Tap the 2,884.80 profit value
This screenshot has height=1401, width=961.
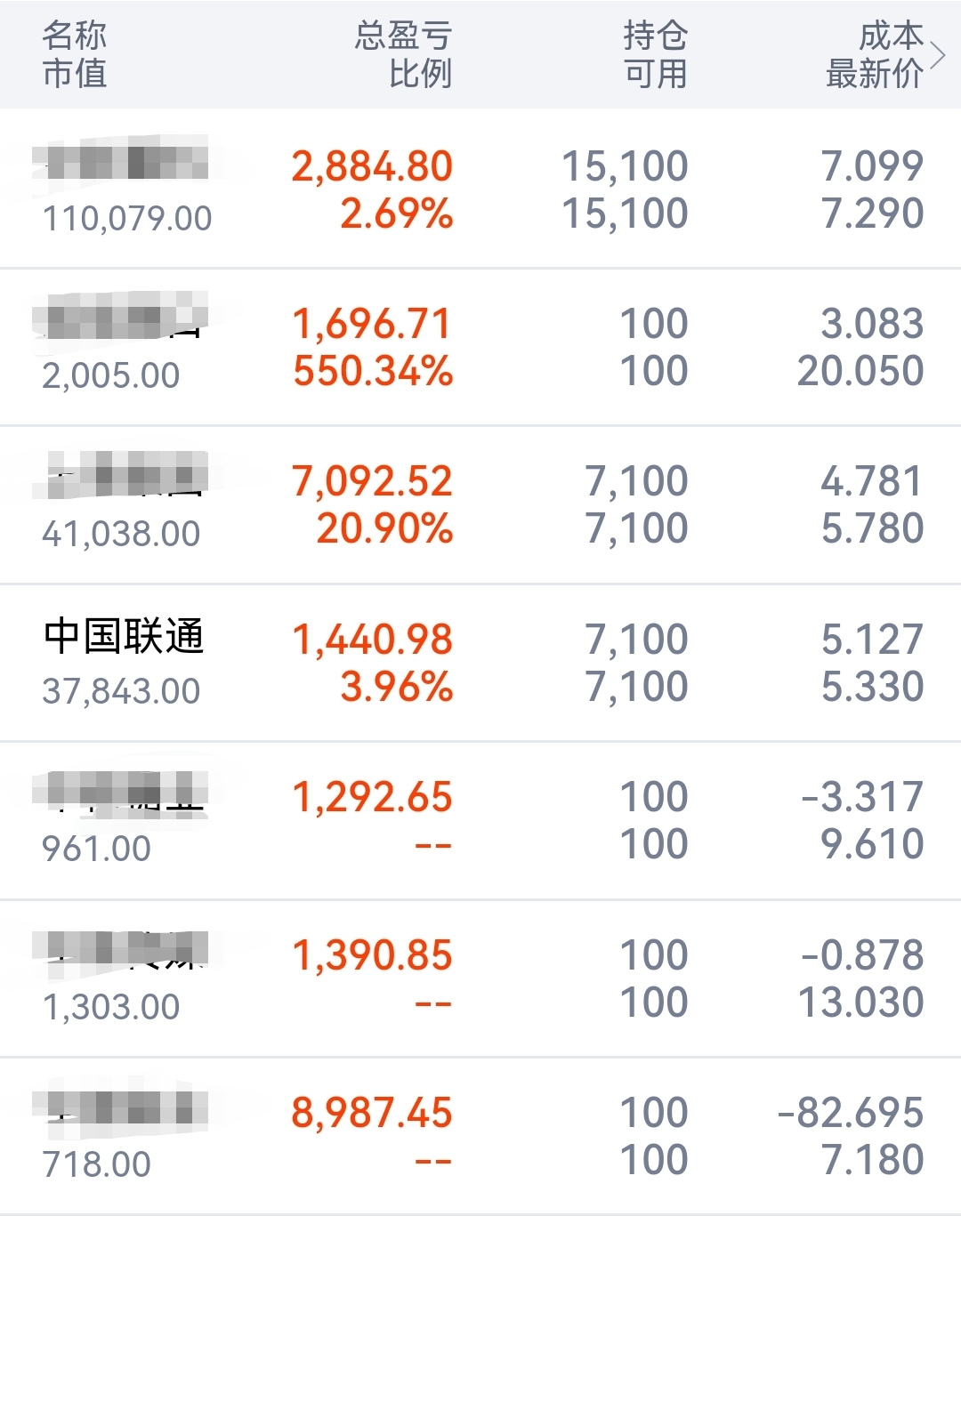pyautogui.click(x=372, y=166)
